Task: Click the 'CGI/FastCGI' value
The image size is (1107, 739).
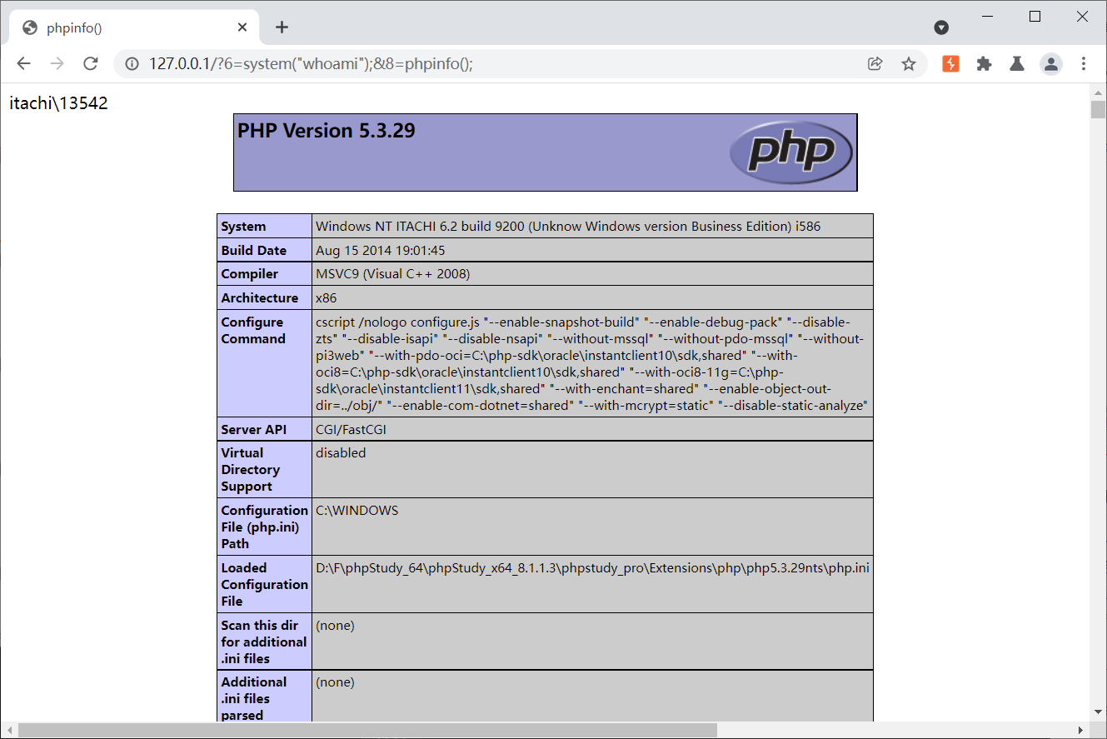Action: (351, 430)
